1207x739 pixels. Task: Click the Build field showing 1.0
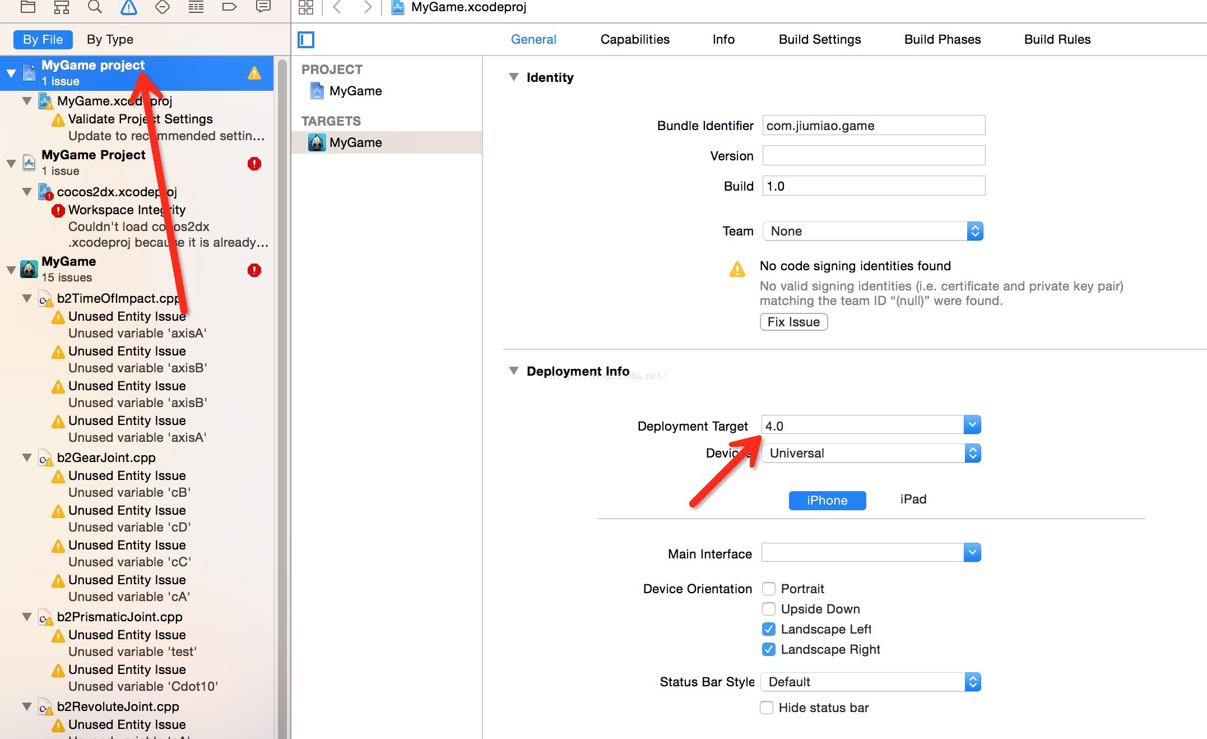(874, 186)
